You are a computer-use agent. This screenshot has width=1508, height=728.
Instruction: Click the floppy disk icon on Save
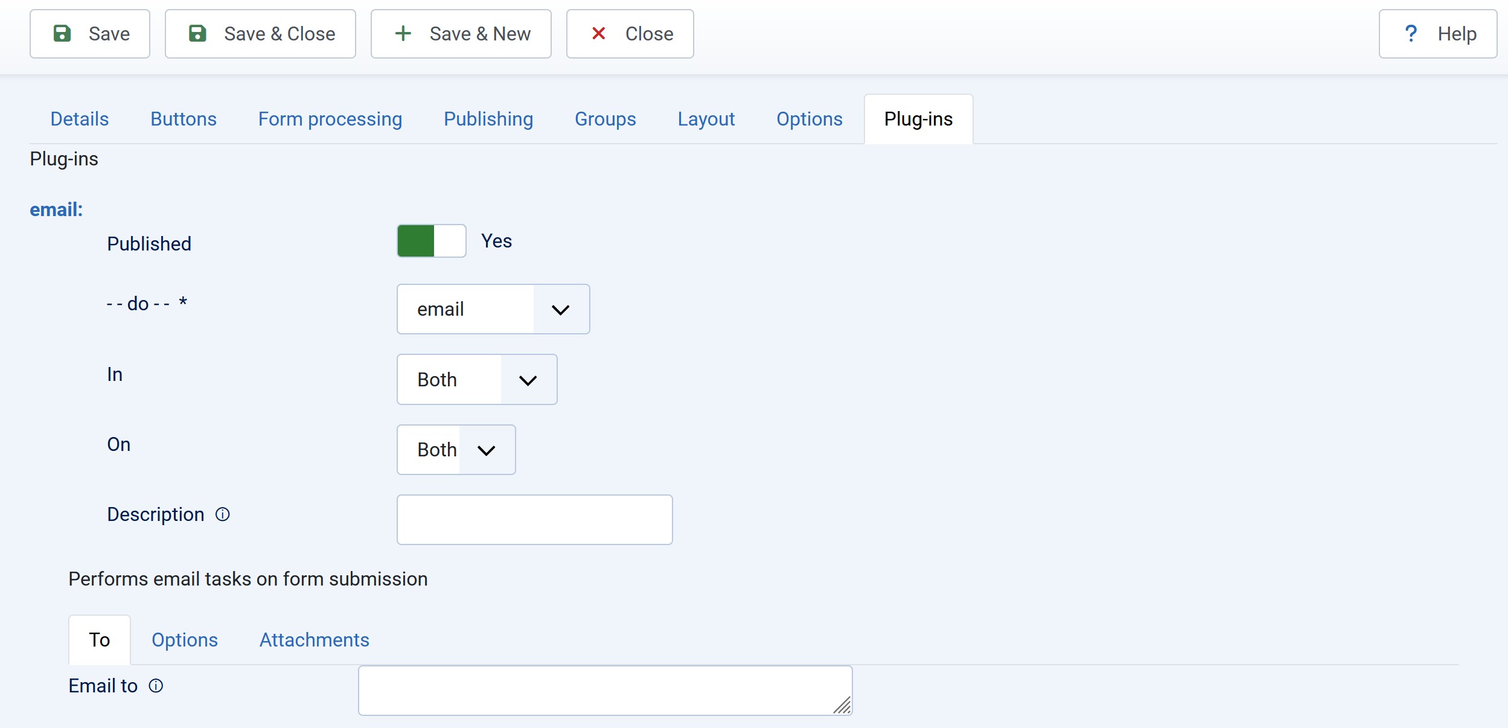coord(62,34)
